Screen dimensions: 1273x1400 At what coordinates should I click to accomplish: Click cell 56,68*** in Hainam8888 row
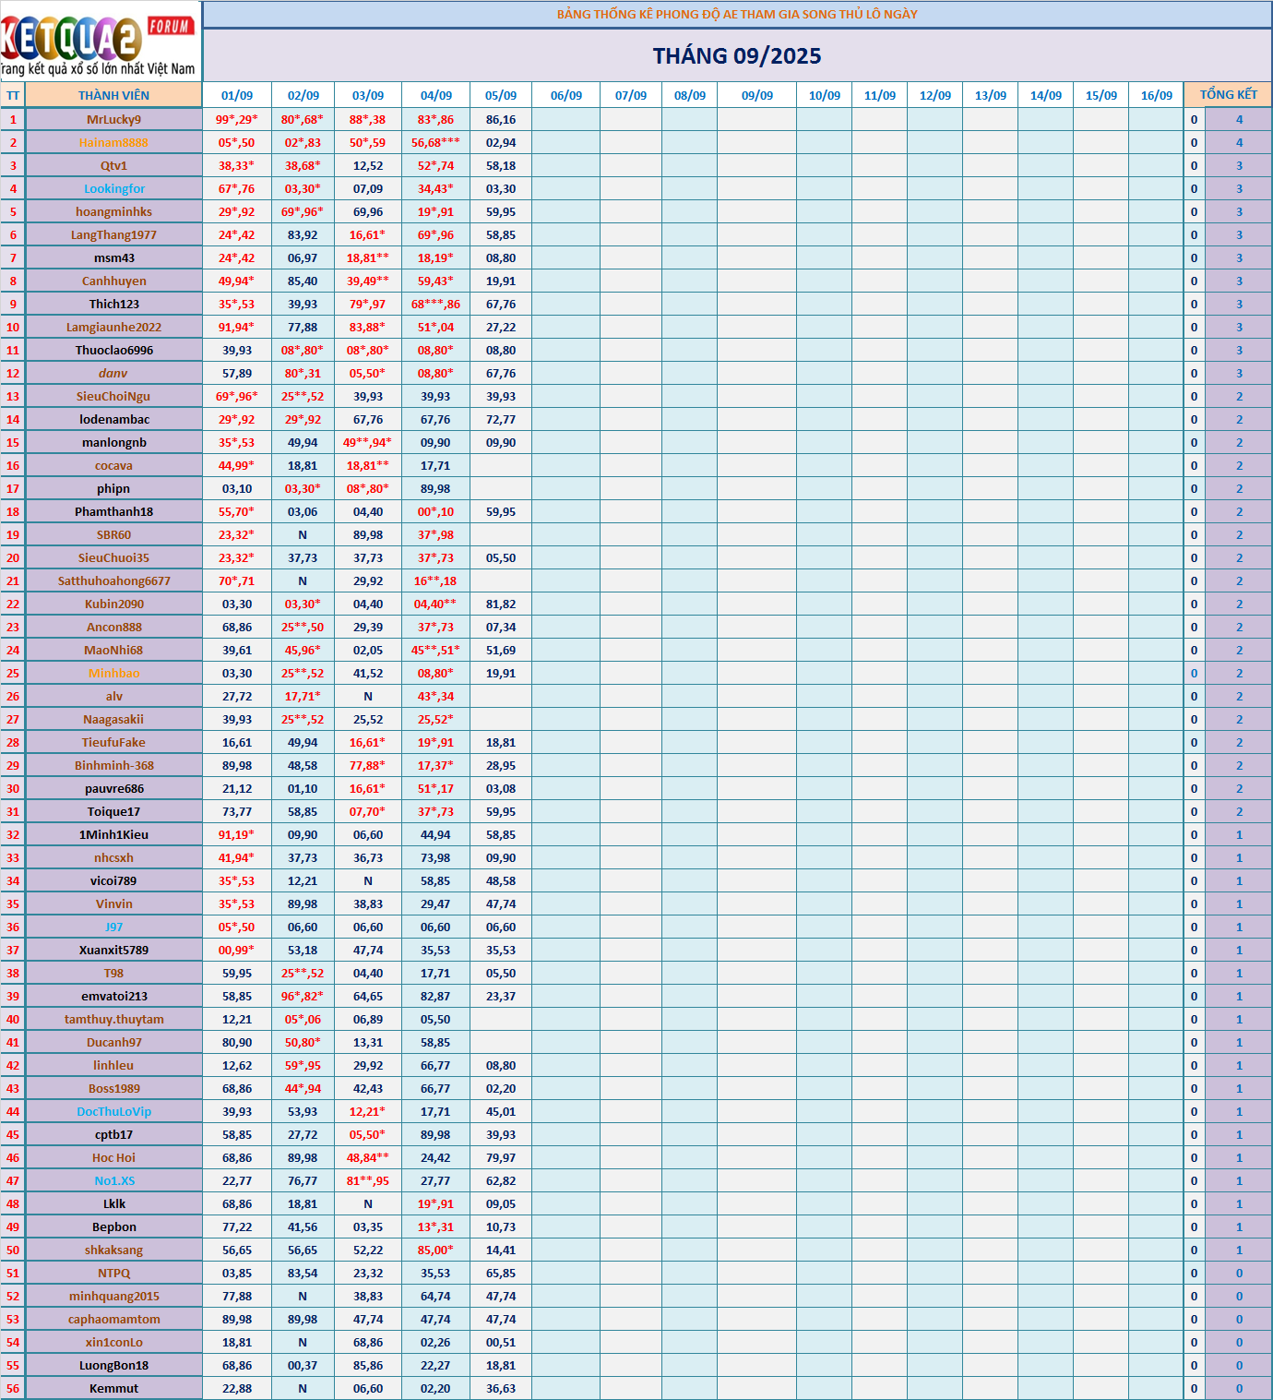click(x=435, y=142)
